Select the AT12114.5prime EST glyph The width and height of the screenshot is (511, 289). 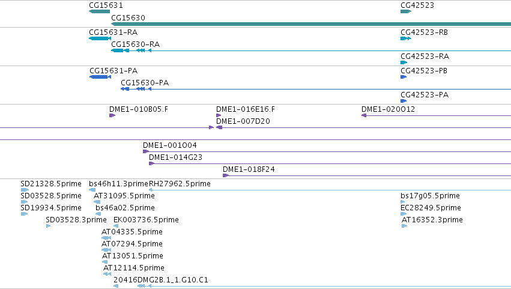[107, 274]
